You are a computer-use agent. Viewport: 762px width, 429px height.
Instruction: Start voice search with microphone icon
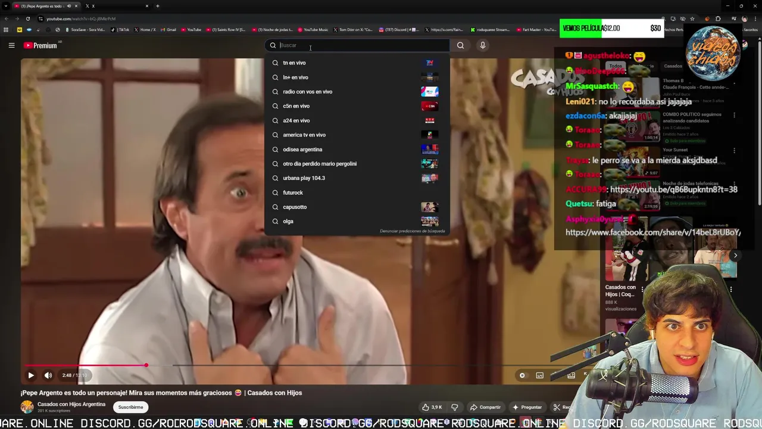[x=483, y=45]
